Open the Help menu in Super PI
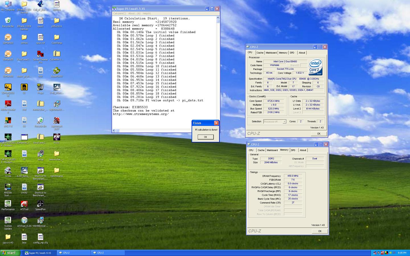 point(147,13)
